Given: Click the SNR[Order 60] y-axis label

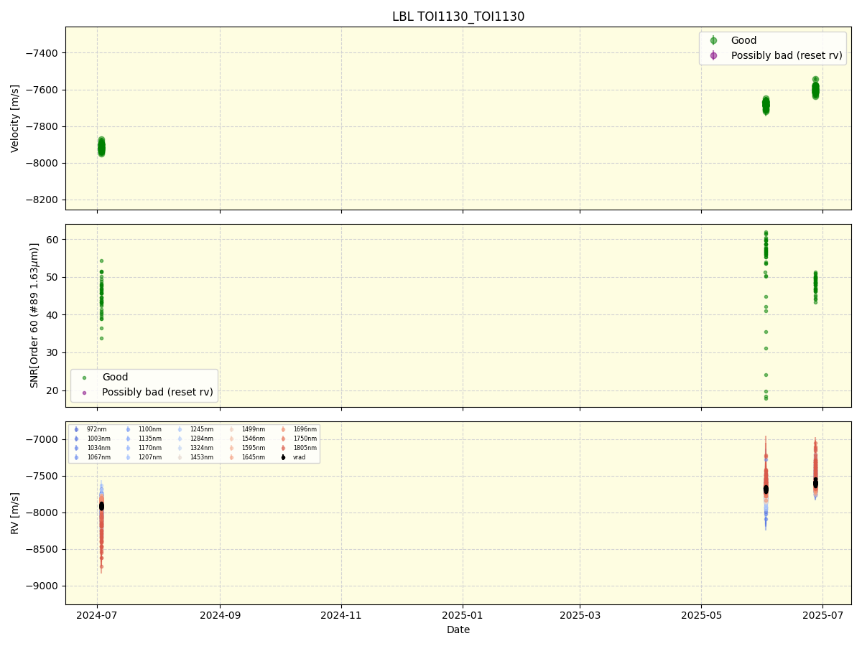Looking at the screenshot, I should coord(34,315).
